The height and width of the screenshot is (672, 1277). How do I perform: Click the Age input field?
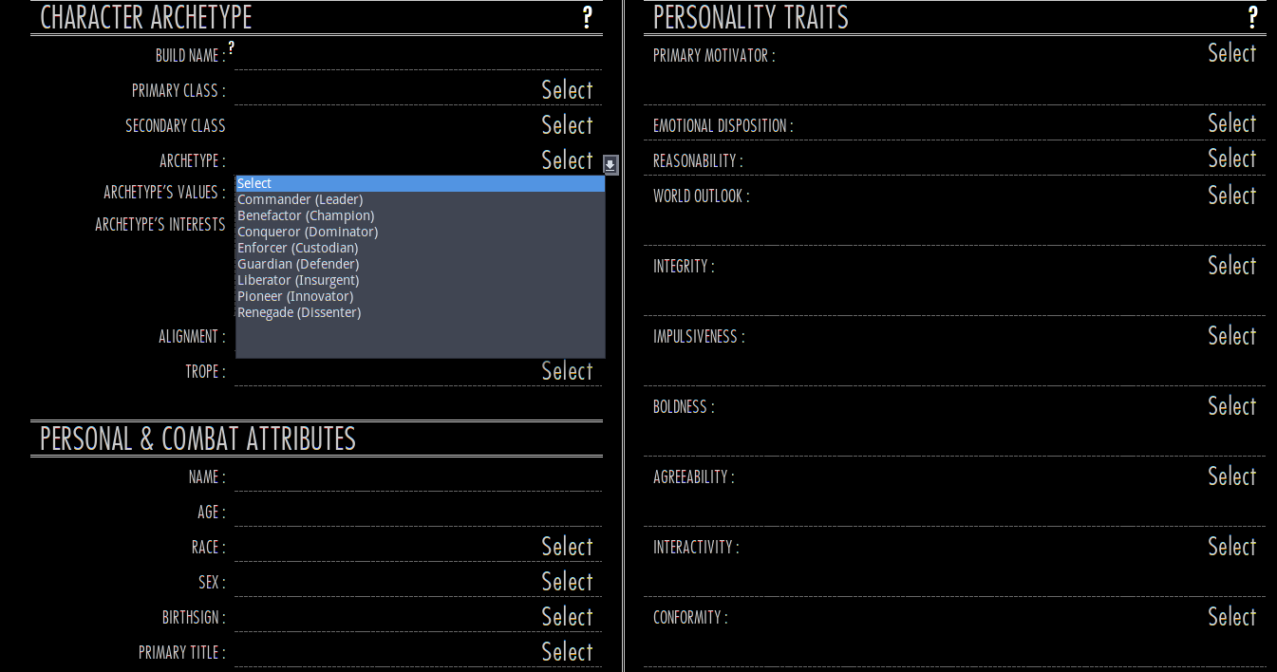point(418,513)
